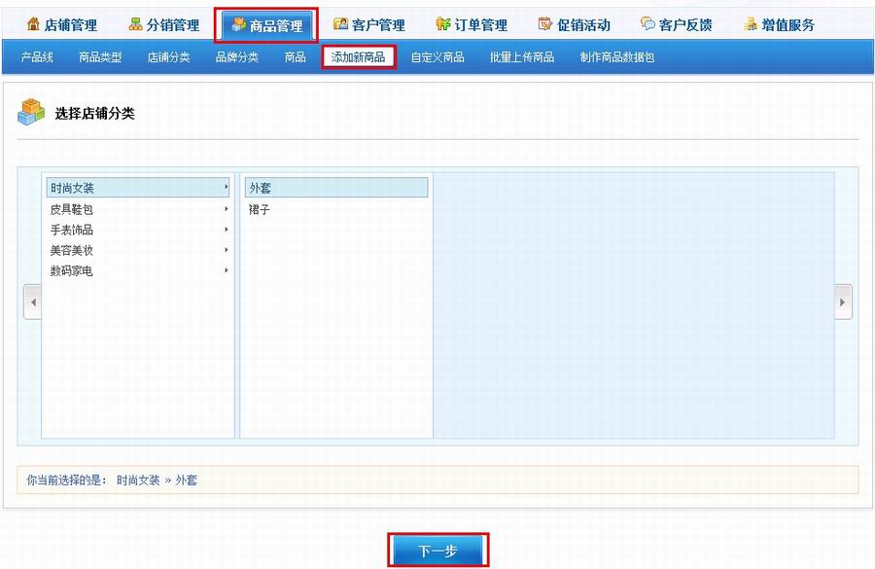The height and width of the screenshot is (569, 875).
Task: Switch to the 商品管理 tab
Action: click(266, 24)
